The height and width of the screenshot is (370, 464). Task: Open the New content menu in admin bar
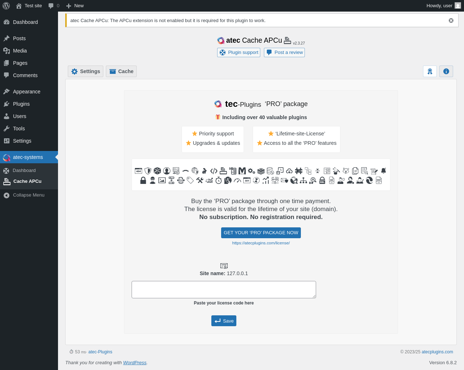coord(75,6)
